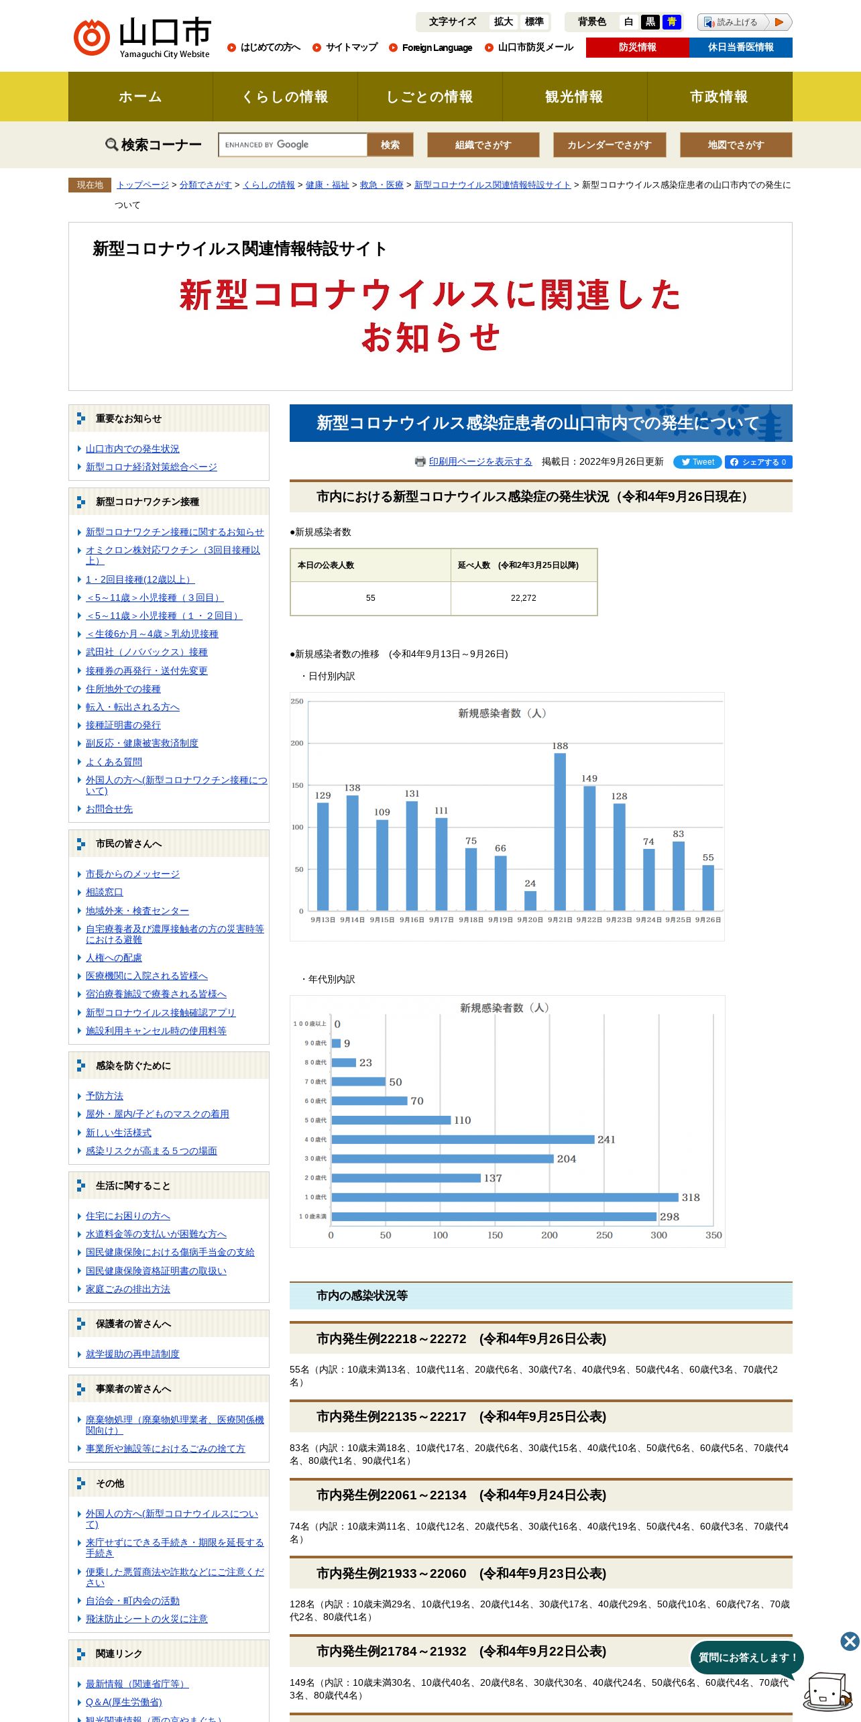861x1722 pixels.
Task: Open 武田社（ノババックス）接種 link
Action: [x=147, y=652]
